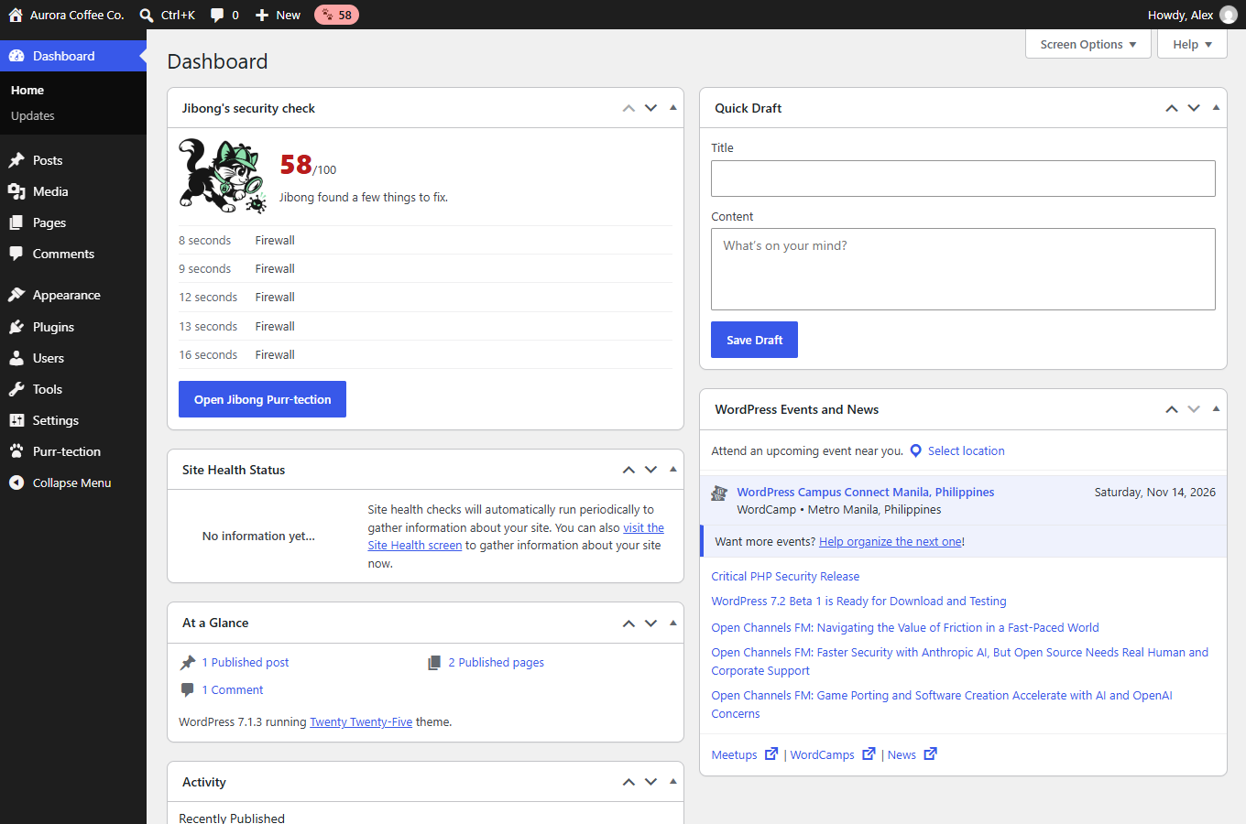1246x824 pixels.
Task: Open the comments bubble icon in admin bar
Action: 217,15
